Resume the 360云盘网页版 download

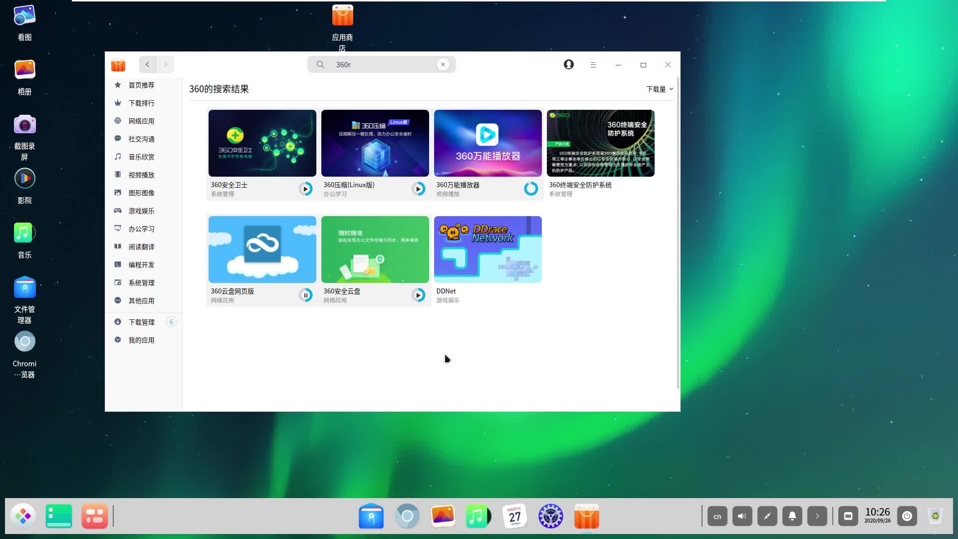pos(306,295)
